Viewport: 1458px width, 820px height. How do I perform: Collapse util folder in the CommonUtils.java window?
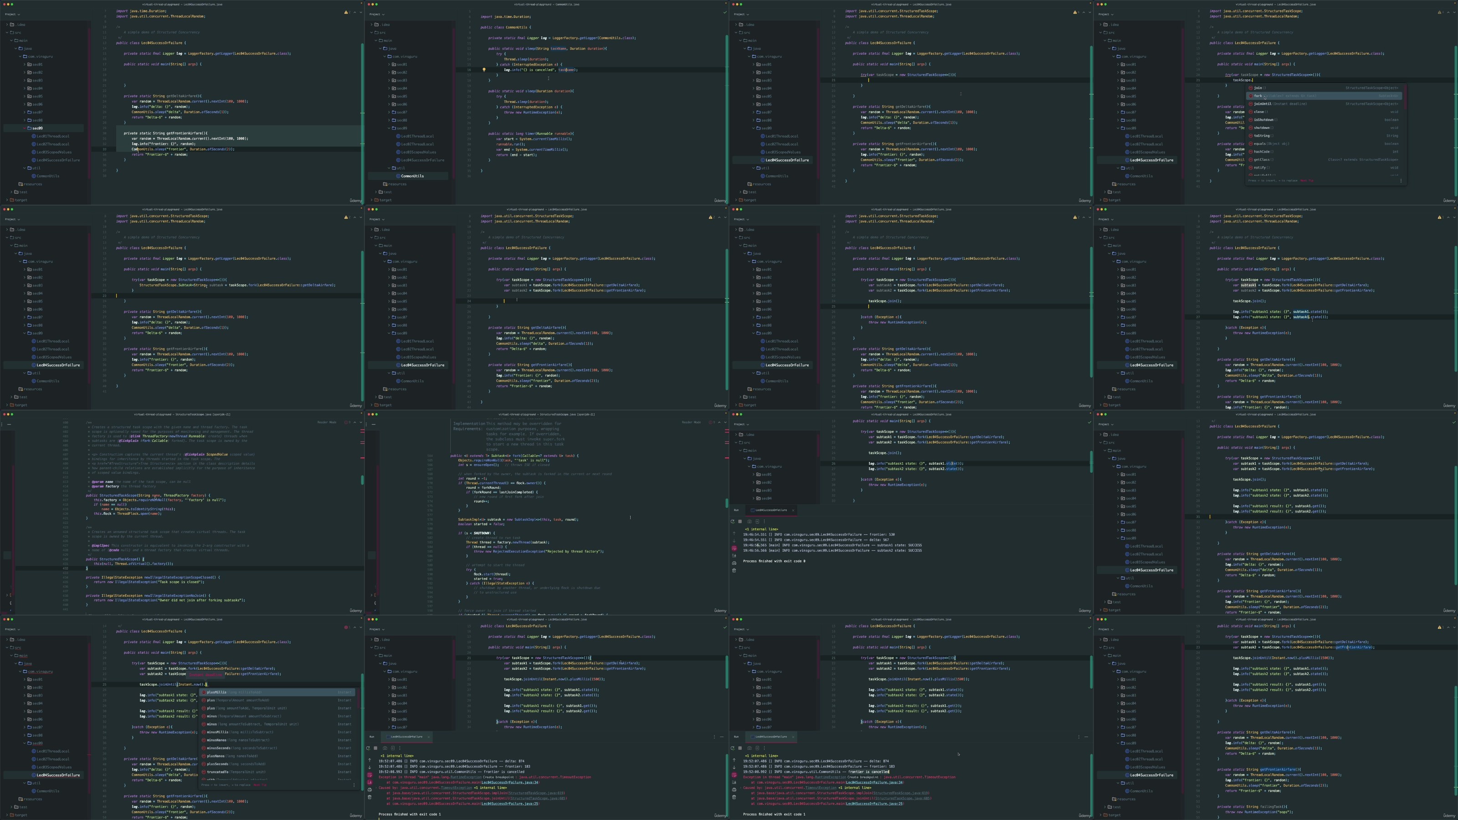pos(390,168)
